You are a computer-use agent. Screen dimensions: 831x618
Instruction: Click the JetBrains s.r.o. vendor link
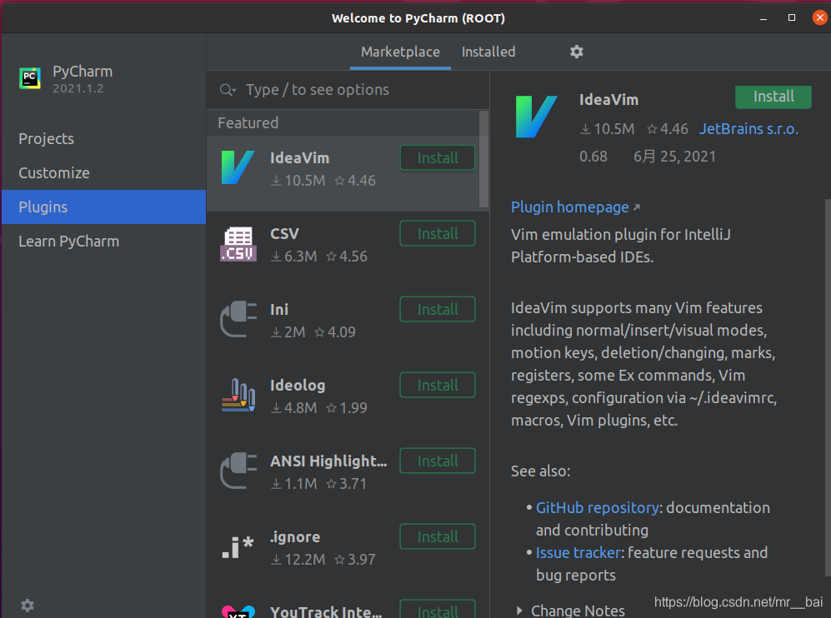[x=748, y=128]
